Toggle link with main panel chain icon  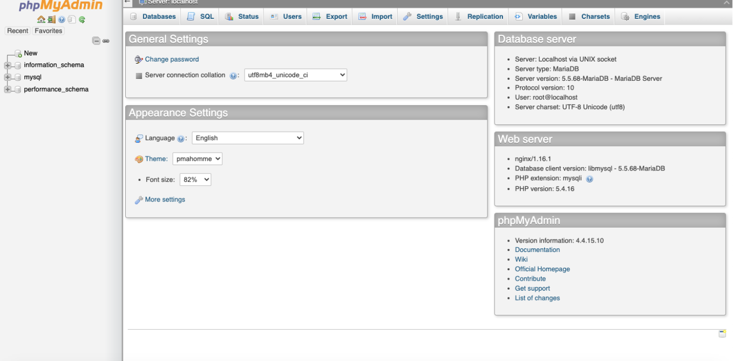pyautogui.click(x=106, y=41)
